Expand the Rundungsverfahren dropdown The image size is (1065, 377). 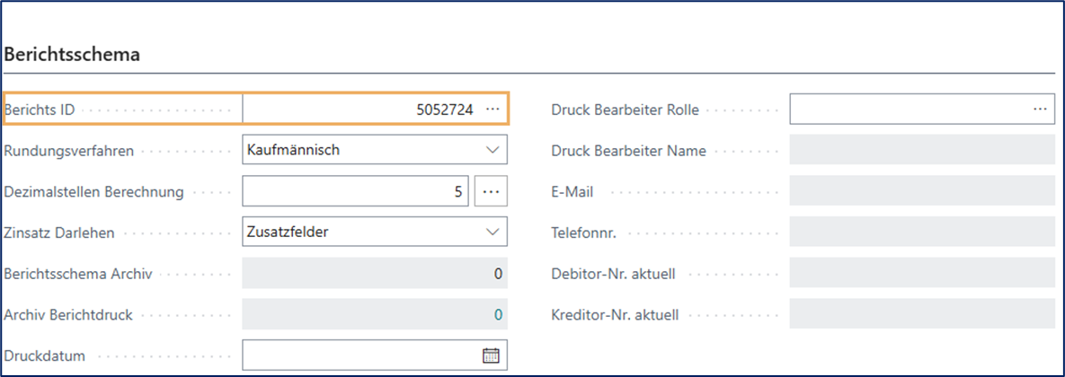coord(492,151)
